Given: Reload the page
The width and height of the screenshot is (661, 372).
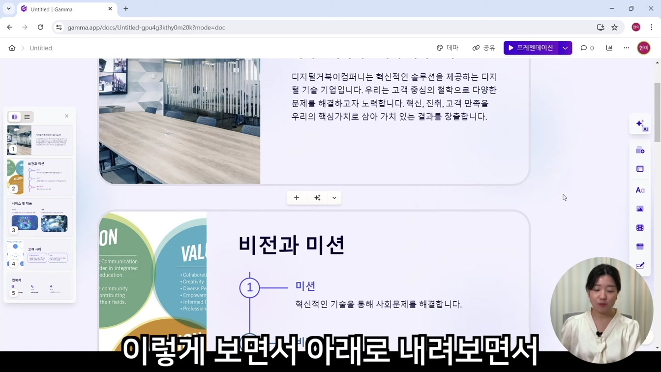Looking at the screenshot, I should 40,28.
